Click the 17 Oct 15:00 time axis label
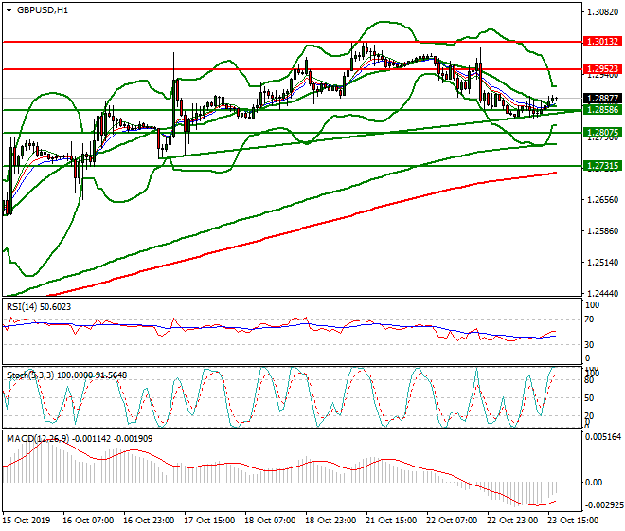This screenshot has width=625, height=531. click(209, 521)
